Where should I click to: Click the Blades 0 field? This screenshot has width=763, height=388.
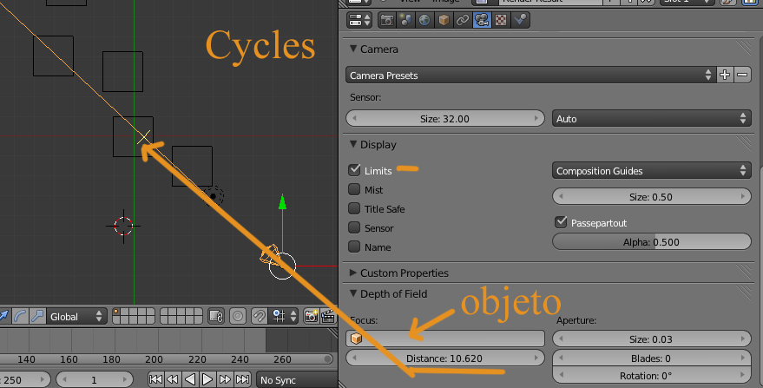(x=652, y=358)
